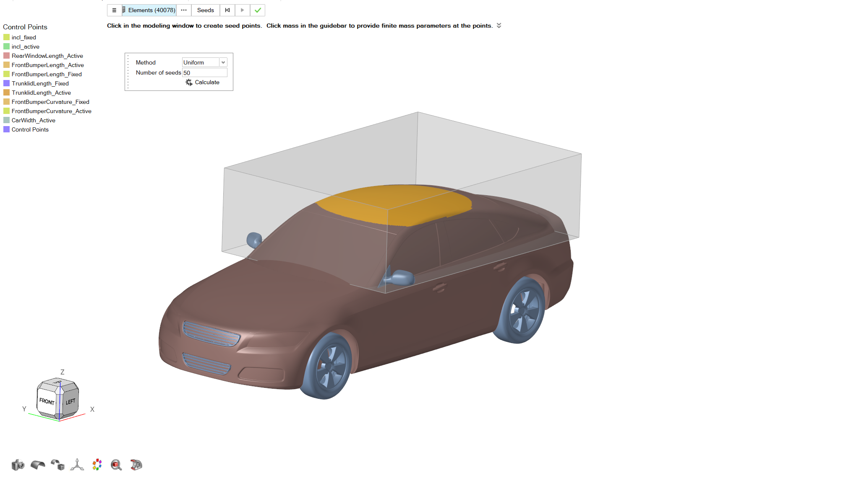Click the surface-to-mesh cube icon
This screenshot has width=851, height=488.
pyautogui.click(x=57, y=465)
